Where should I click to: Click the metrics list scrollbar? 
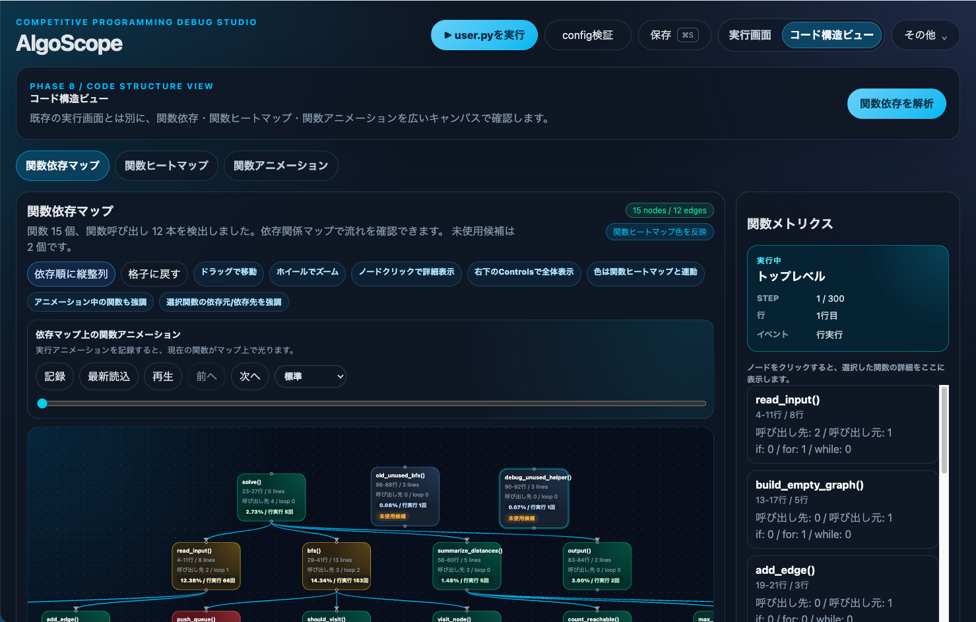(x=944, y=429)
